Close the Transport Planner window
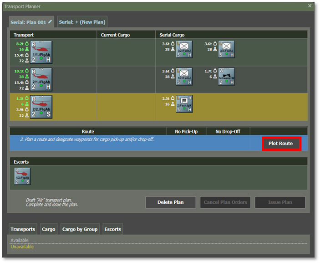 click(x=310, y=6)
